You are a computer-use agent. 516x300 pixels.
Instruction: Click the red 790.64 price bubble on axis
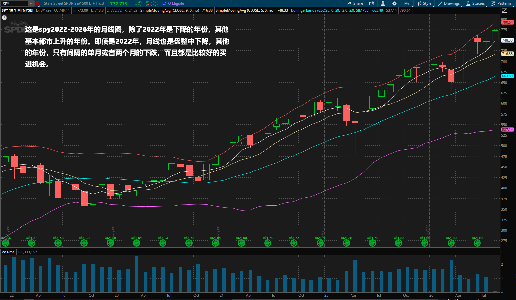[508, 22]
